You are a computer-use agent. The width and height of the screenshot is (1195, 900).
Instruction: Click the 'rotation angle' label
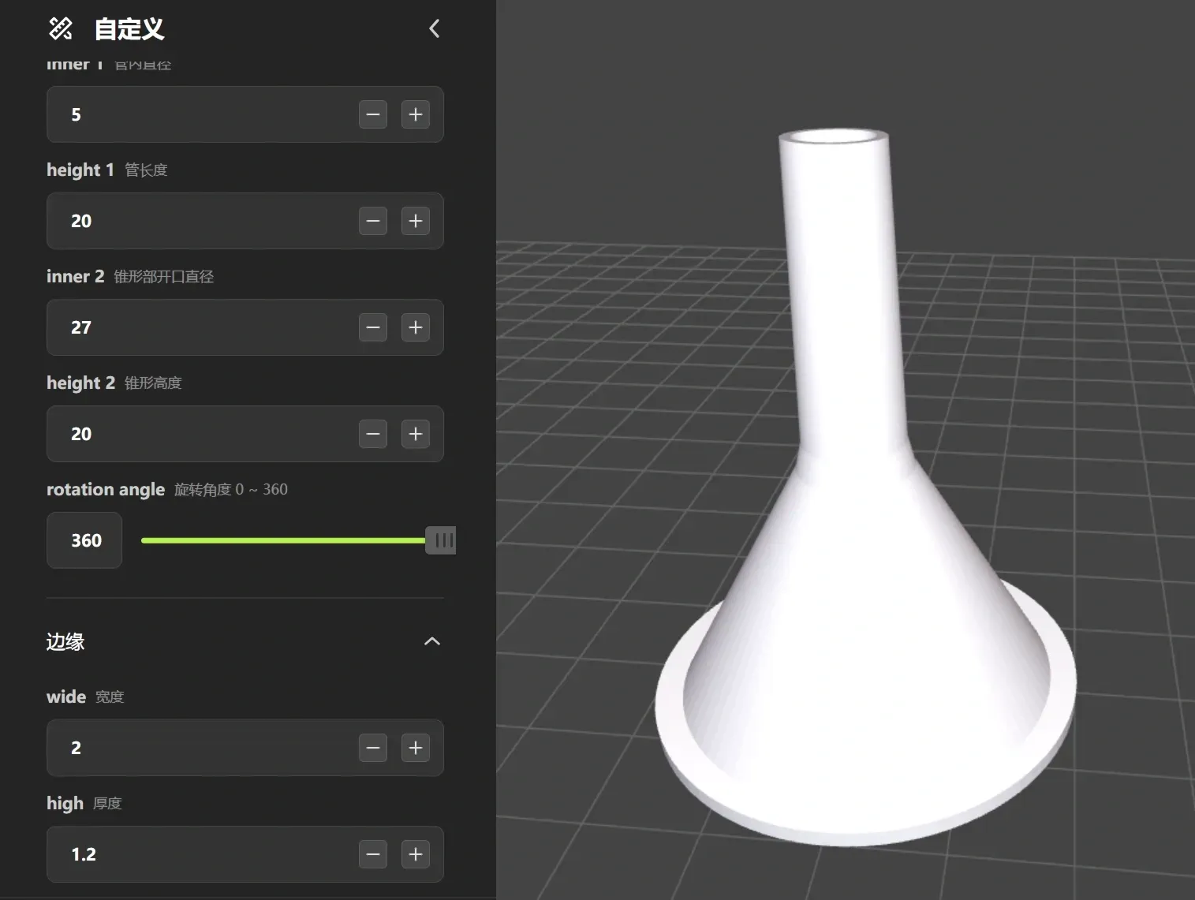click(106, 489)
